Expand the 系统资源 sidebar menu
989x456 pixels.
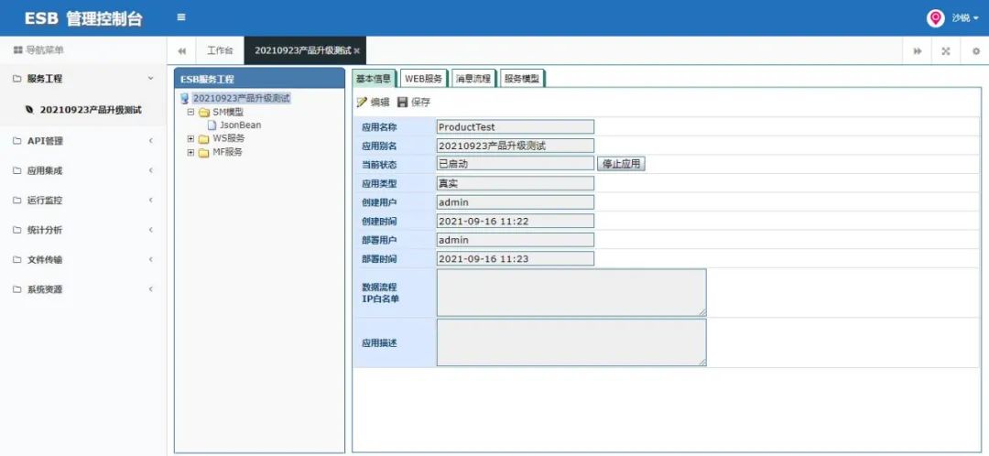pos(83,288)
